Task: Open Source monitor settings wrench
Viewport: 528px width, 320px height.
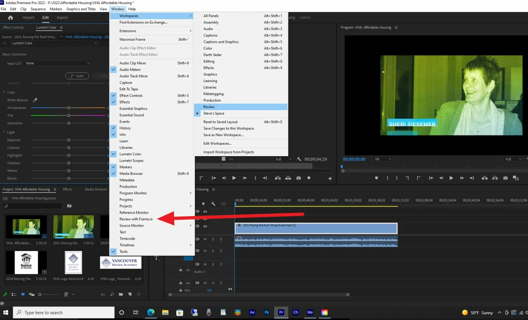Action: [x=299, y=159]
